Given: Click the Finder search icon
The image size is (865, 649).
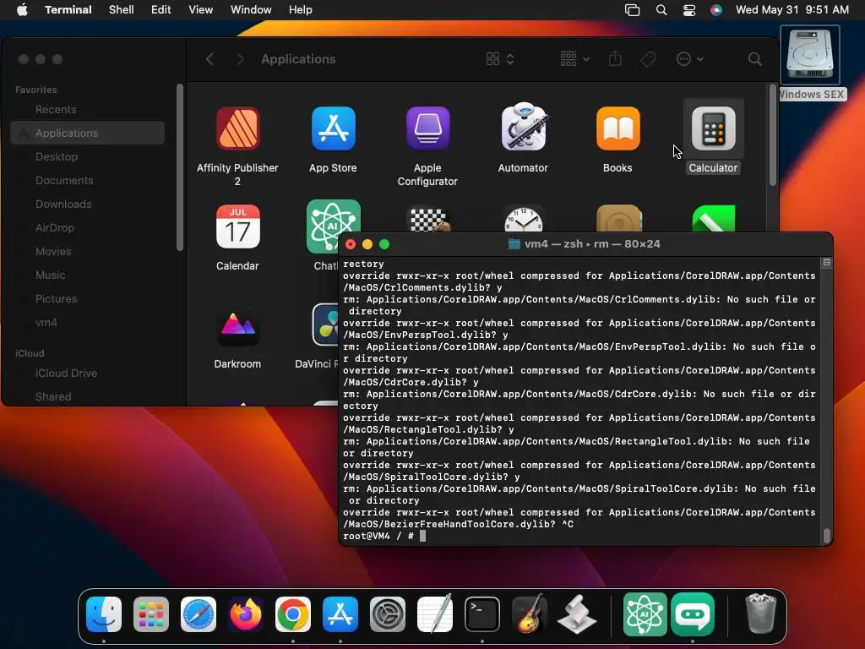Looking at the screenshot, I should pyautogui.click(x=754, y=59).
